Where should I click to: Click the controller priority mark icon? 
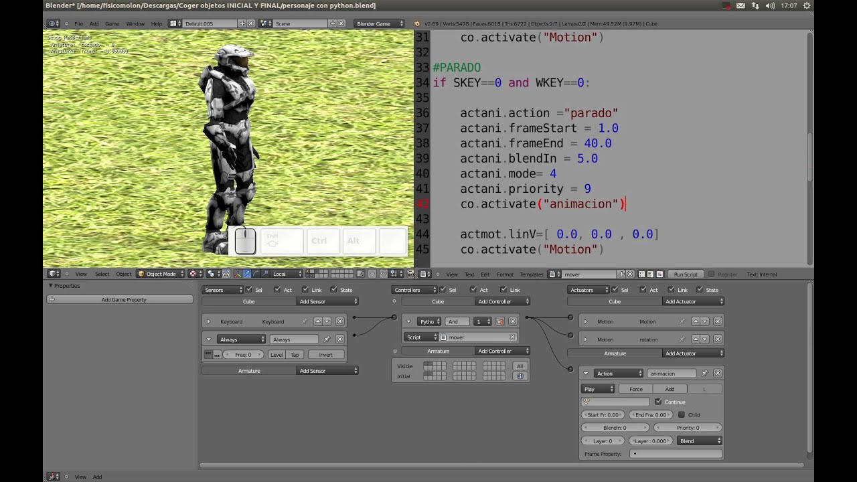pyautogui.click(x=499, y=321)
